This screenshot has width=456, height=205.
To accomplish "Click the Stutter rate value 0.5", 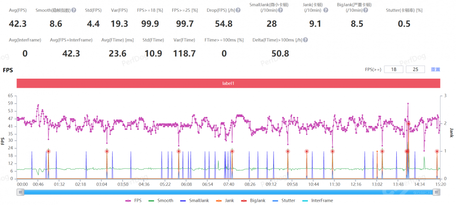I will click(x=404, y=24).
